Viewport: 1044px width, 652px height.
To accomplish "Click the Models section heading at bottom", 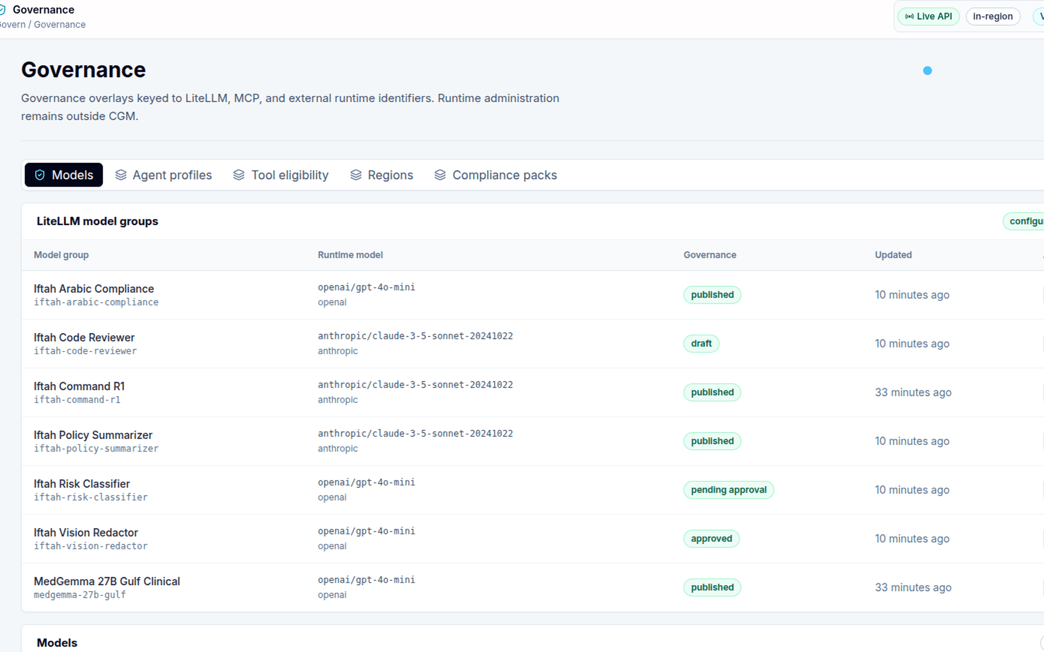I will pos(57,643).
